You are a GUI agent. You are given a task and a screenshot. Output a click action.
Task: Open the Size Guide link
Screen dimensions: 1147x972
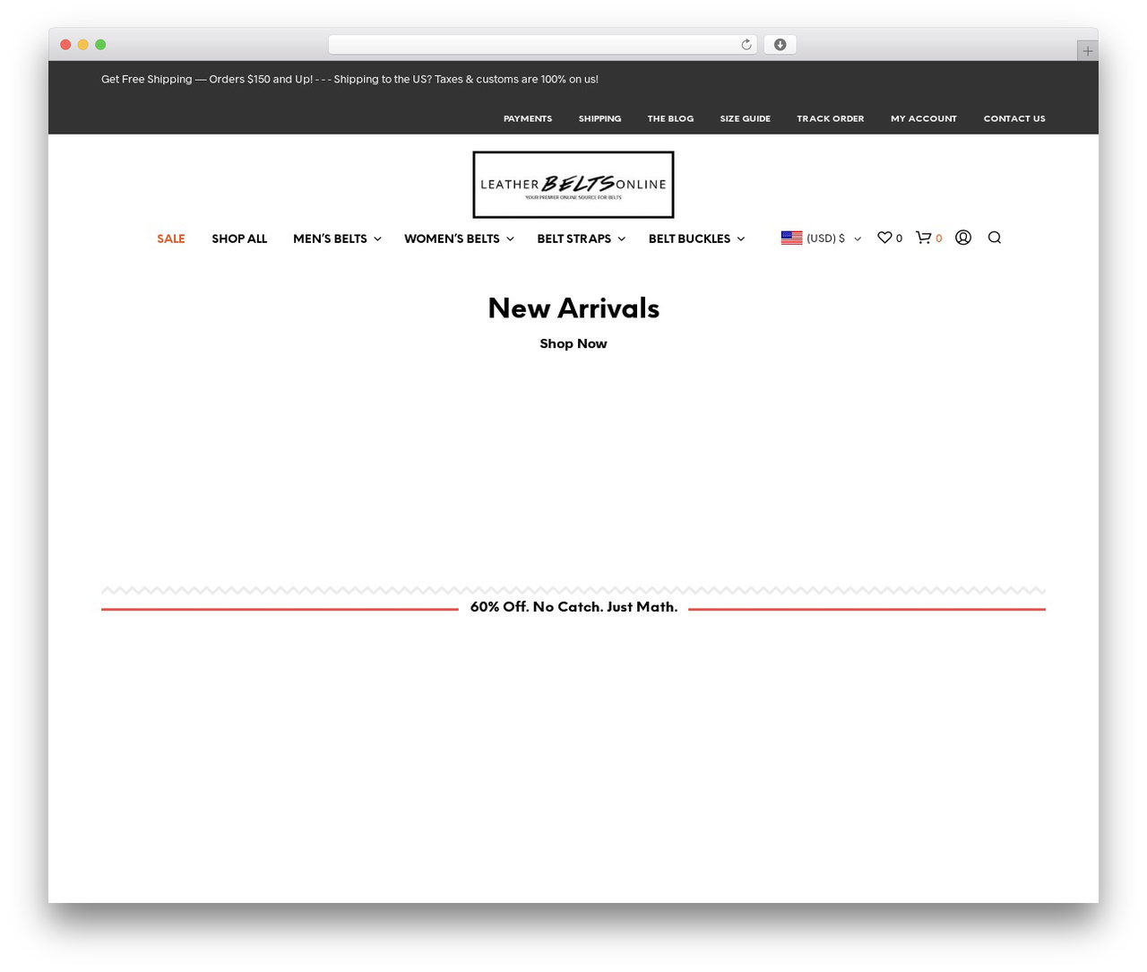746,118
